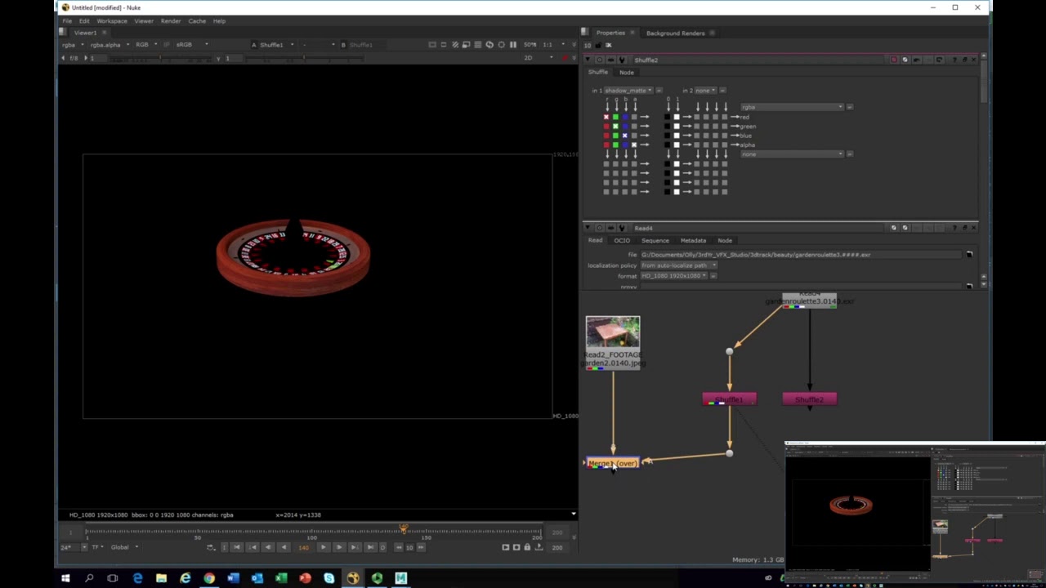Viewport: 1046px width, 588px height.
Task: Open the rgba.alpha channel dropdown
Action: click(x=110, y=44)
